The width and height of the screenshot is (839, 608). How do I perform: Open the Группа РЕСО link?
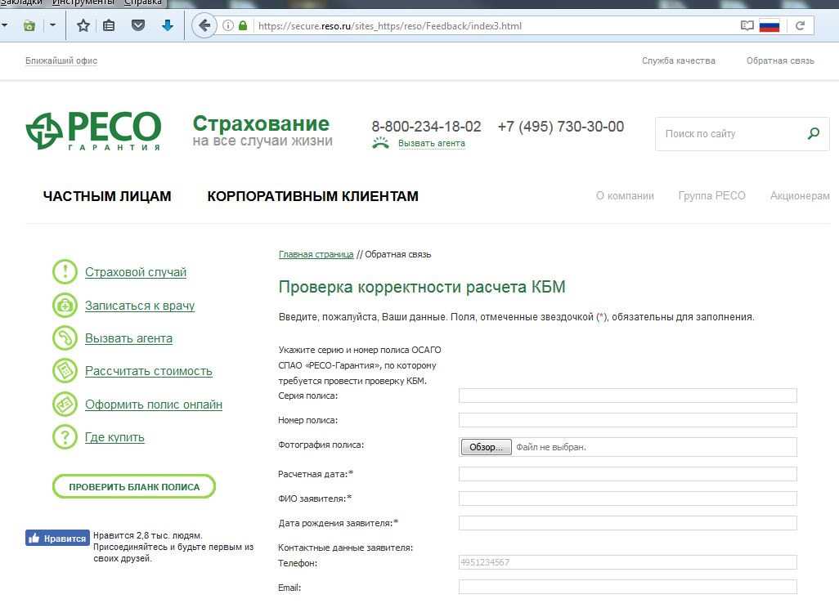(711, 195)
